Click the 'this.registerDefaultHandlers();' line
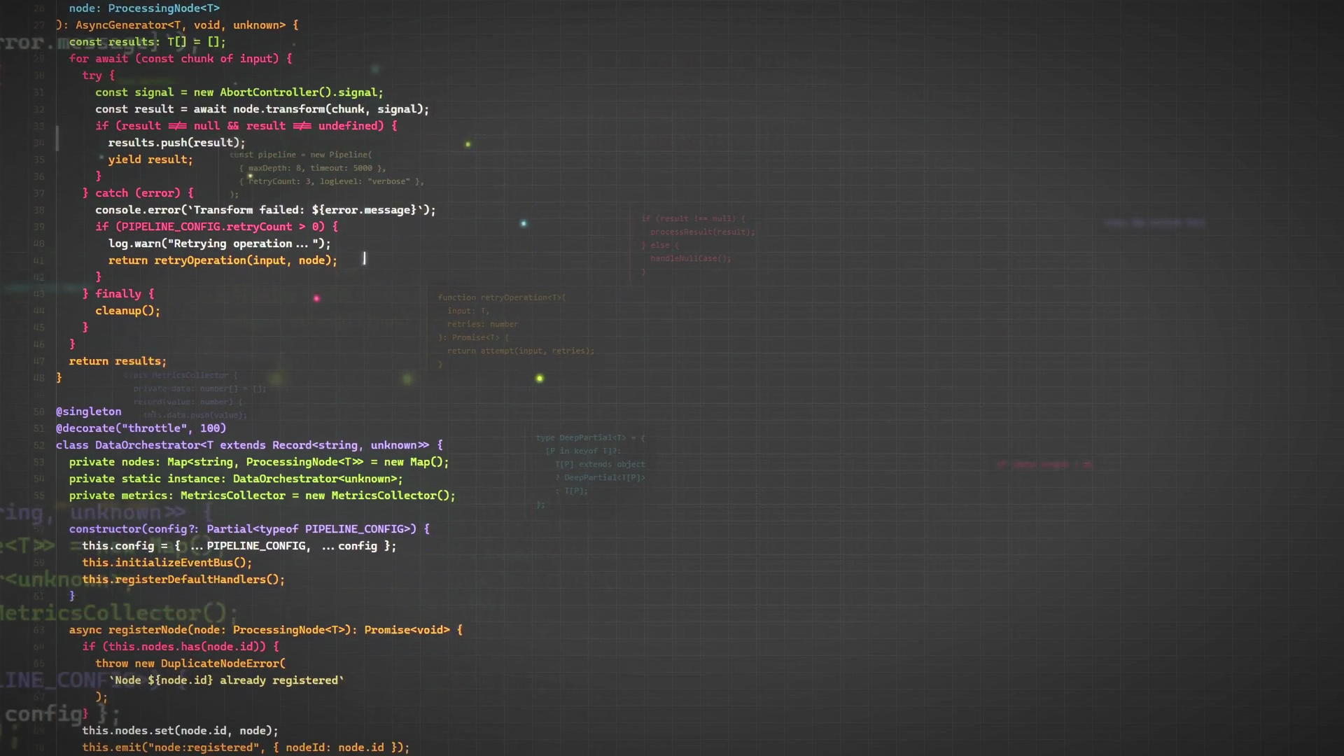This screenshot has width=1344, height=756. [183, 580]
